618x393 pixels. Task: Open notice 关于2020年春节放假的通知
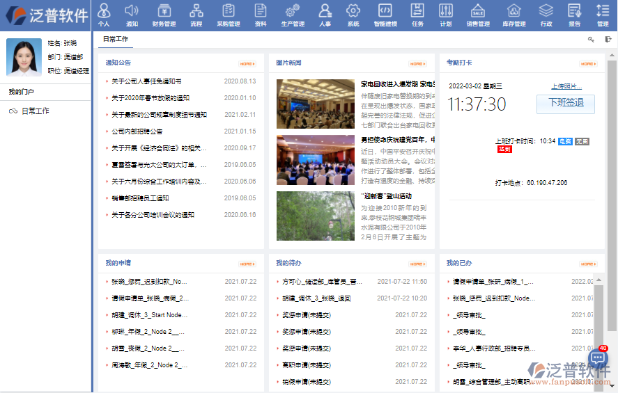[x=150, y=98]
